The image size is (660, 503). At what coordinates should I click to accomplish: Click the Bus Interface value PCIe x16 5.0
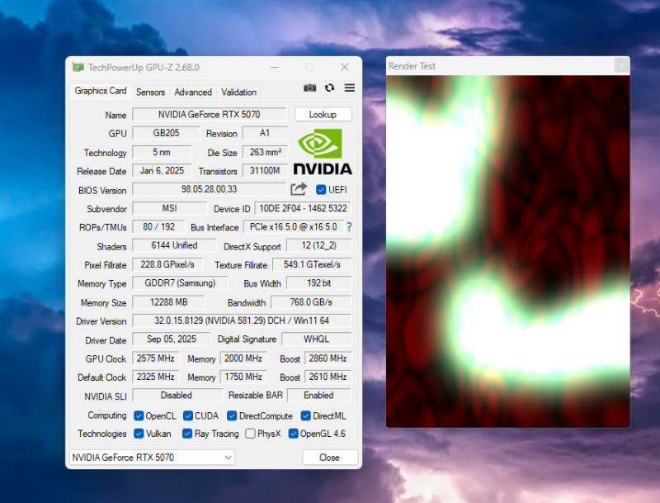tap(294, 227)
